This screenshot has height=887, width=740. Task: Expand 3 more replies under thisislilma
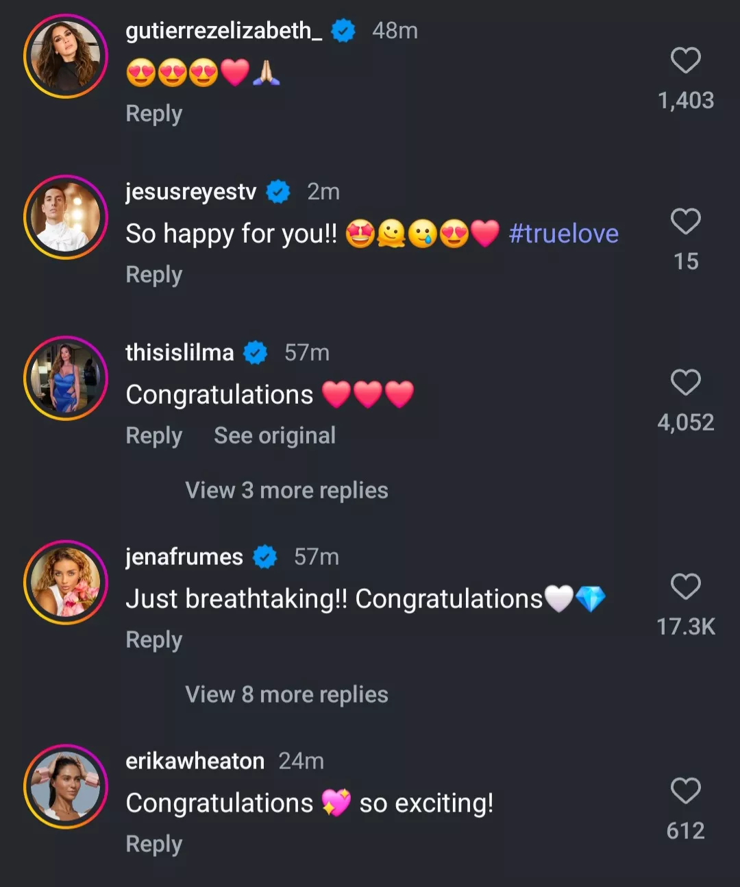pos(286,491)
